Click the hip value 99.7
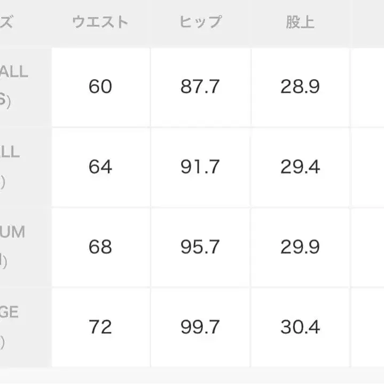 point(200,326)
